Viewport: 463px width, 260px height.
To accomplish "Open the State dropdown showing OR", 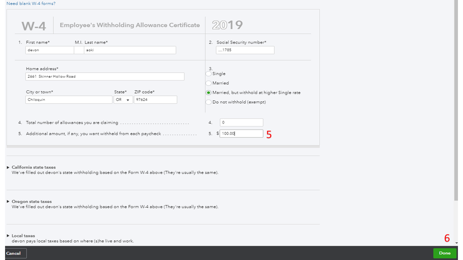I will click(x=122, y=99).
